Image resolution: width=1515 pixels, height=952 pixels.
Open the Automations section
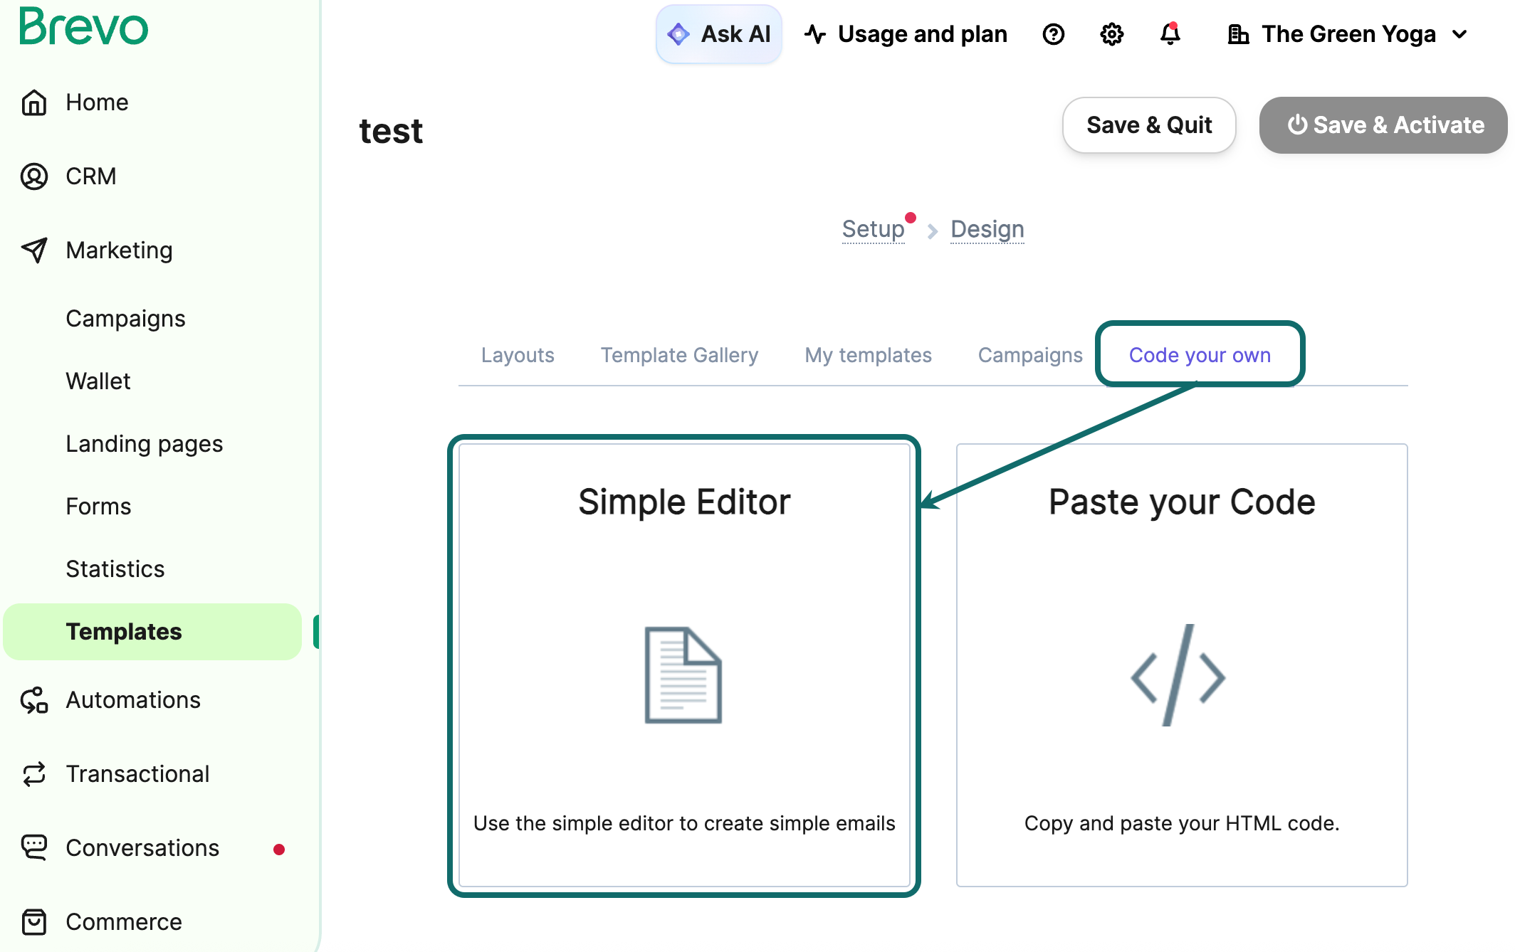pos(132,699)
